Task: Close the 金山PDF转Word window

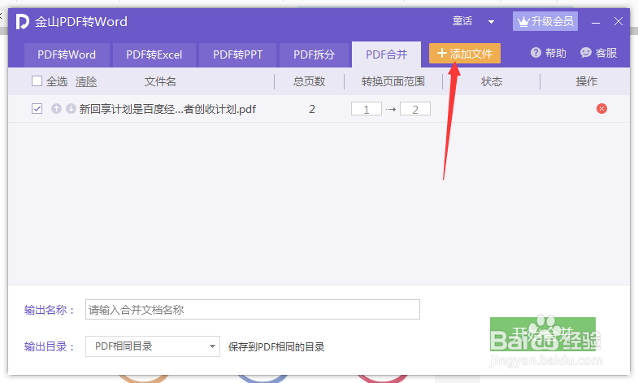Action: 618,21
